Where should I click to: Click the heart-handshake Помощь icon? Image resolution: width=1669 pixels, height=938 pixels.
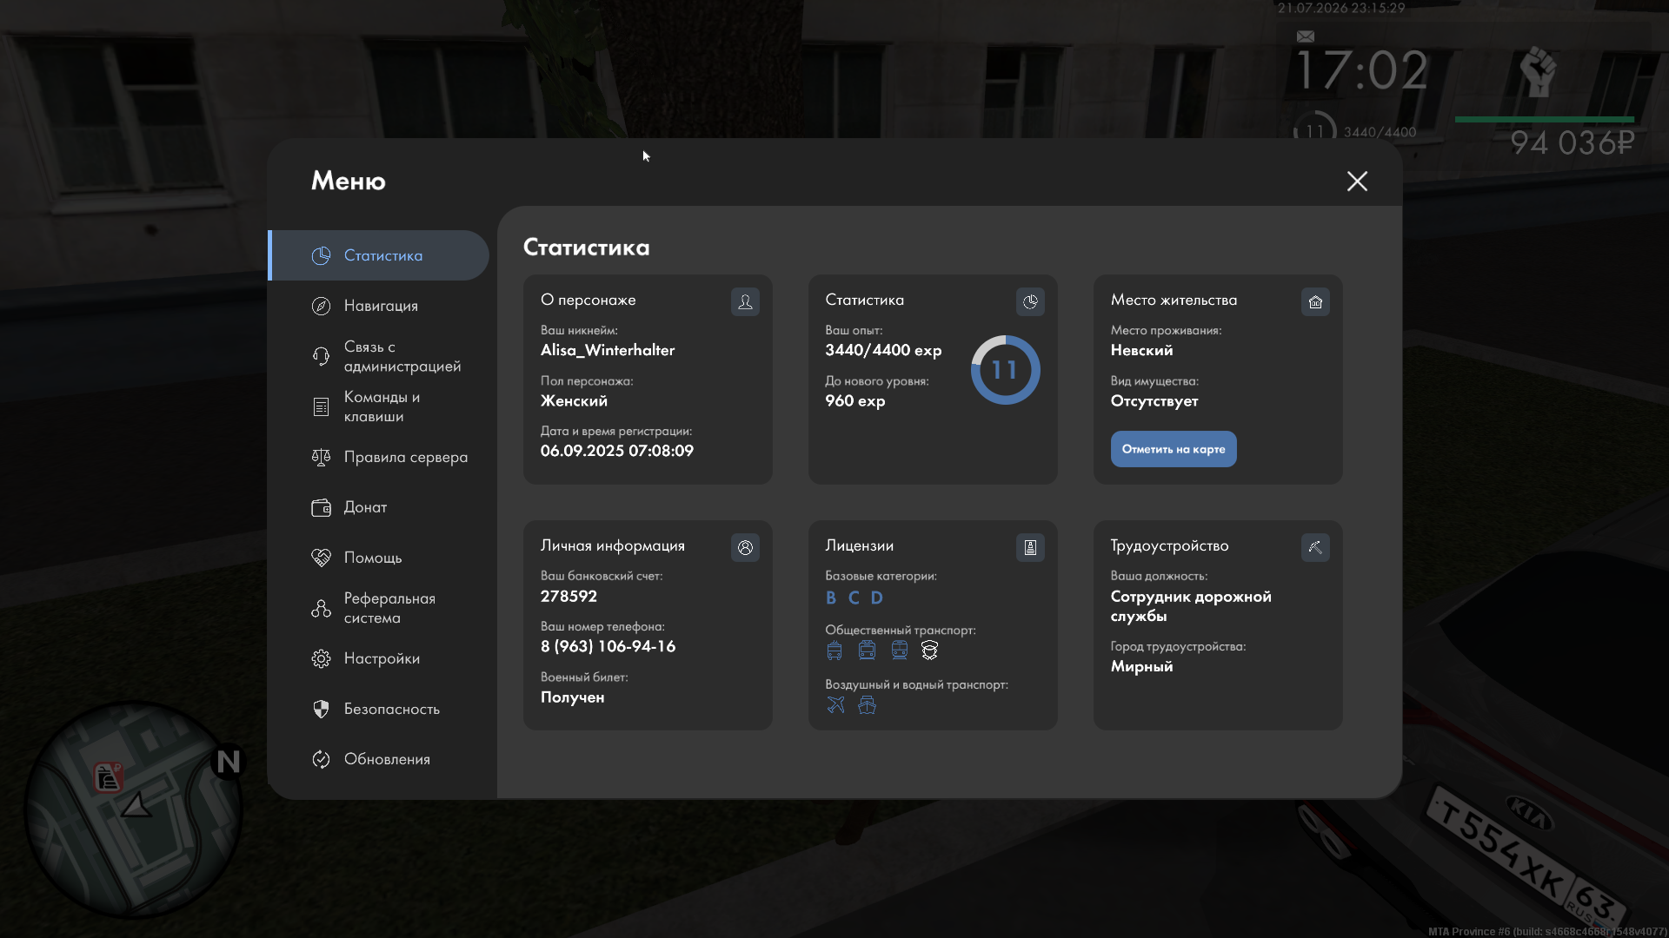[321, 558]
